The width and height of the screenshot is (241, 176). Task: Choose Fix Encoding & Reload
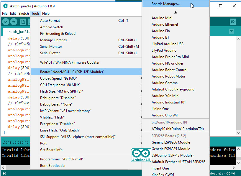(x=86, y=34)
